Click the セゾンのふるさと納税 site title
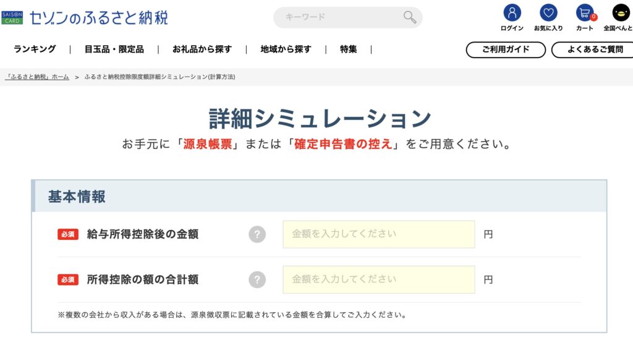Screen dimensions: 633x340 pos(98,17)
